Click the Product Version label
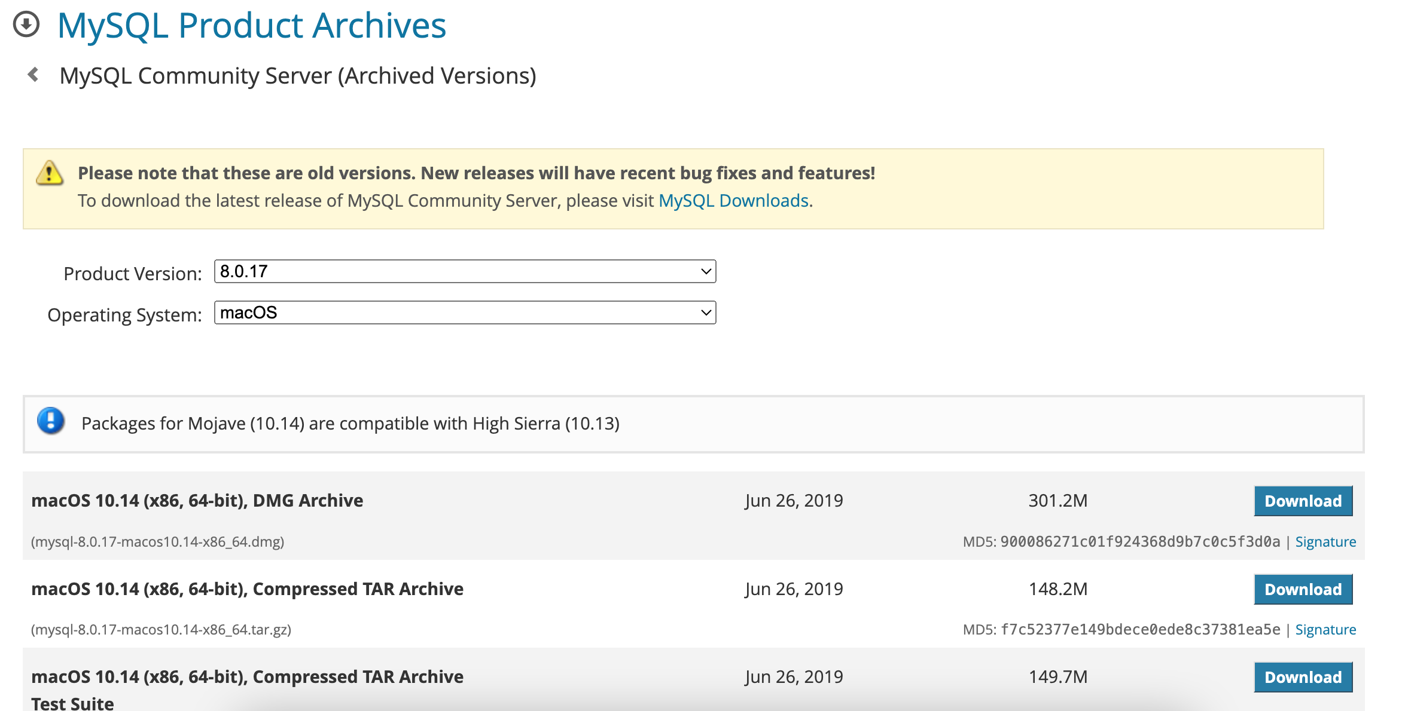 pyautogui.click(x=133, y=274)
